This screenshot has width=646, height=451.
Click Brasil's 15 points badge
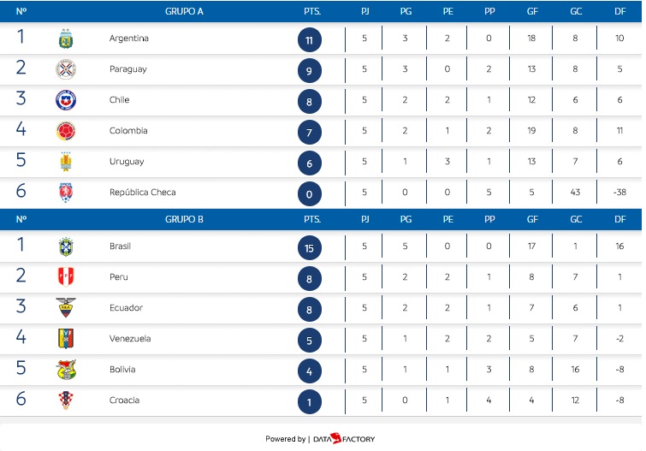tap(310, 248)
